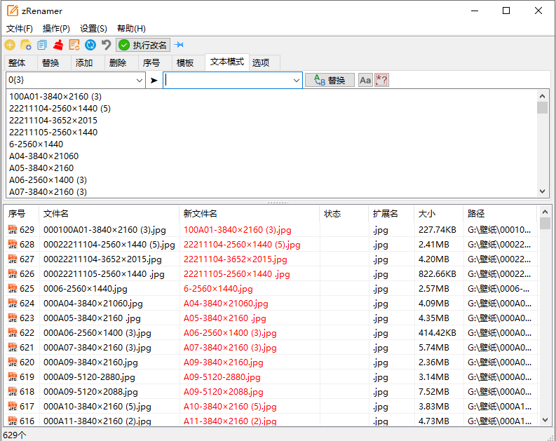Screen dimensions: 556x441
Task: Click the replacement text input field
Action: tap(228, 81)
